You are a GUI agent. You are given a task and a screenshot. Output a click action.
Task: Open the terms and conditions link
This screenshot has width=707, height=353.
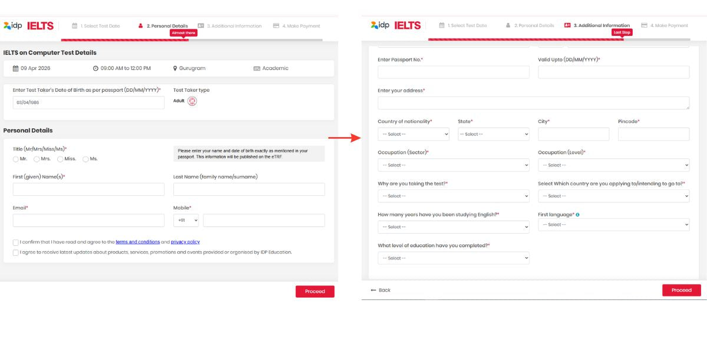click(138, 242)
